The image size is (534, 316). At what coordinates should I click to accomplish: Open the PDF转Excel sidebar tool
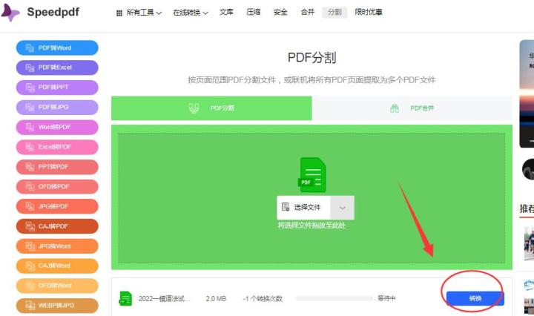tap(57, 68)
